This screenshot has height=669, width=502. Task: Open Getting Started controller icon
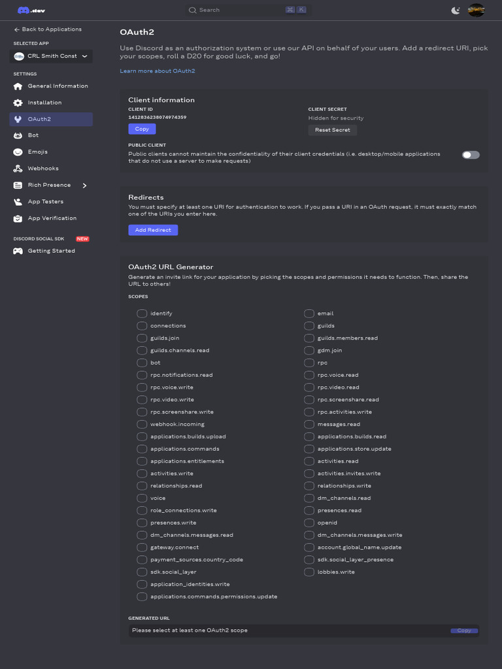click(x=18, y=251)
